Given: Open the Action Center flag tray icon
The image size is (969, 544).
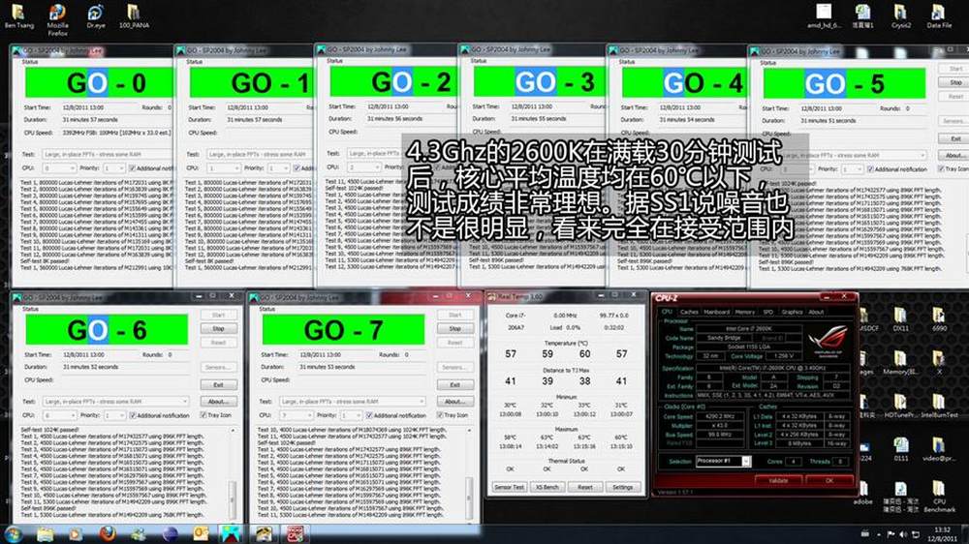Looking at the screenshot, I should point(891,534).
